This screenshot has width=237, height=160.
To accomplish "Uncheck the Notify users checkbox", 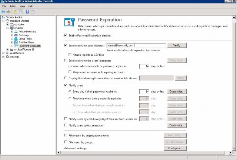I will [66, 85].
